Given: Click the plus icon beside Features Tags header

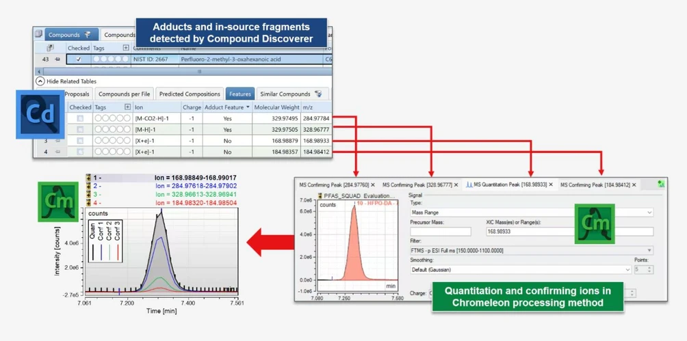Looking at the screenshot, I should tap(127, 107).
